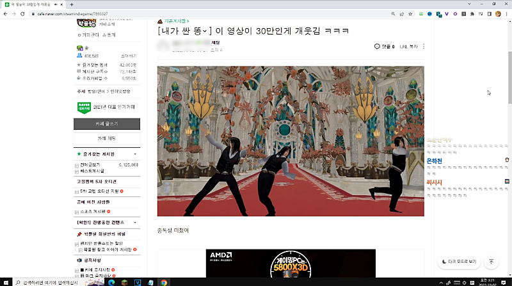The width and height of the screenshot is (512, 286).
Task: Bookmark this page with the star icon
Action: [410, 13]
